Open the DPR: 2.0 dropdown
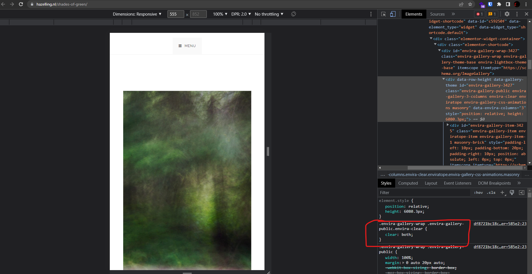The width and height of the screenshot is (532, 274). (241, 14)
